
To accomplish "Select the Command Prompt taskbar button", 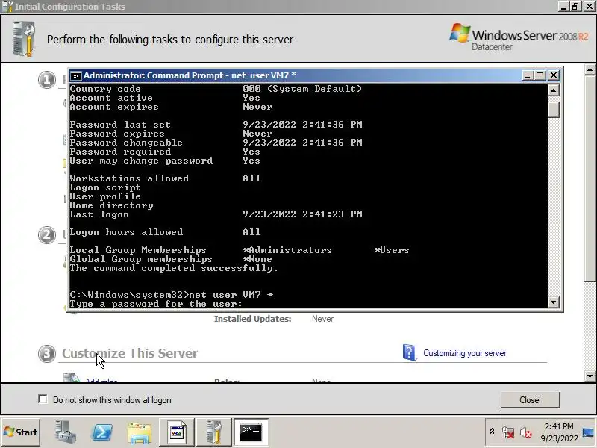I will 251,432.
